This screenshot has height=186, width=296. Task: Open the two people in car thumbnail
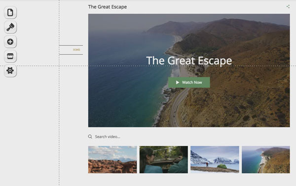[x=164, y=159]
